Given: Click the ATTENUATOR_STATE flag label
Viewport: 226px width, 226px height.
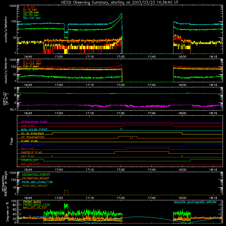Looking at the screenshot, I should [x=34, y=122].
